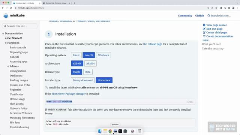The width and height of the screenshot is (240, 135).
Task: Collapse the Handbook sidebar section
Action: (x=6, y=43)
